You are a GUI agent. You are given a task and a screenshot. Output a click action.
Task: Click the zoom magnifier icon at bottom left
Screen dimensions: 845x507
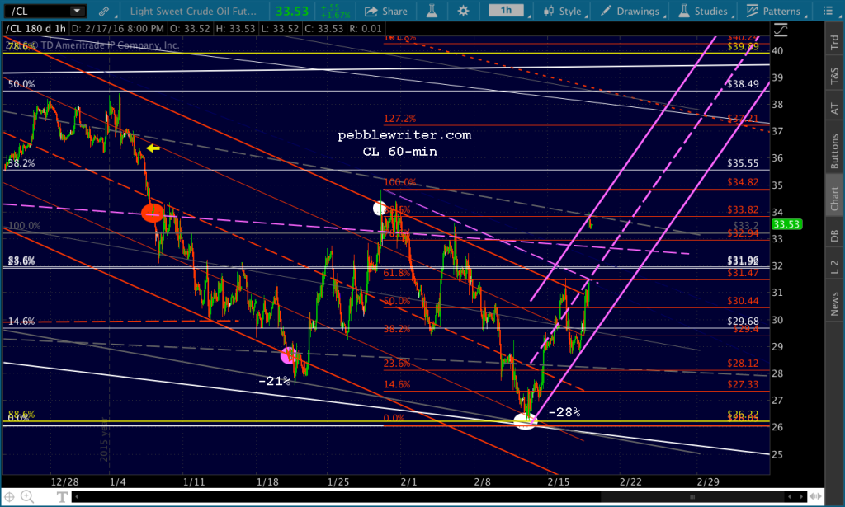[27, 497]
